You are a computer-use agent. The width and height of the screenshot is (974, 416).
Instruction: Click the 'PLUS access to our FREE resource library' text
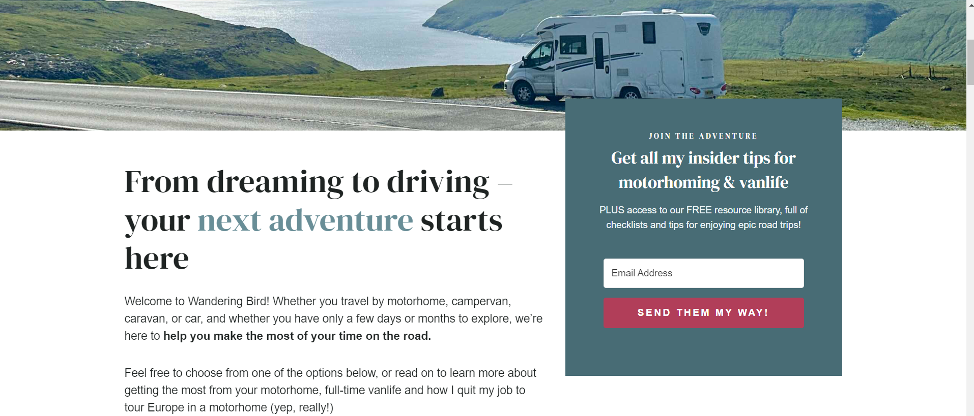tap(703, 217)
